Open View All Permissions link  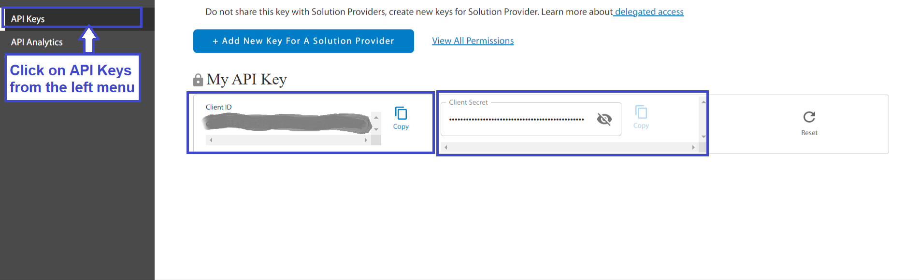tap(473, 41)
